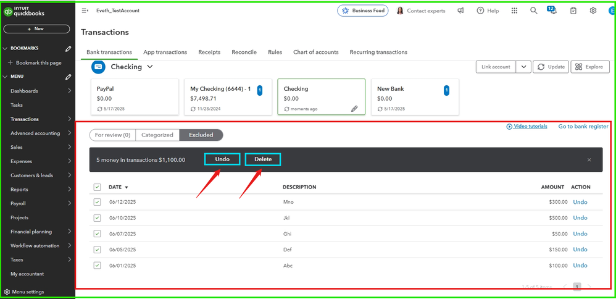This screenshot has height=299, width=616.
Task: Open Recurring transactions tab
Action: (x=378, y=52)
